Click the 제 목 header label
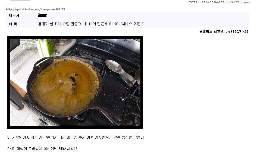The height and width of the screenshot is (159, 257). (x=13, y=24)
